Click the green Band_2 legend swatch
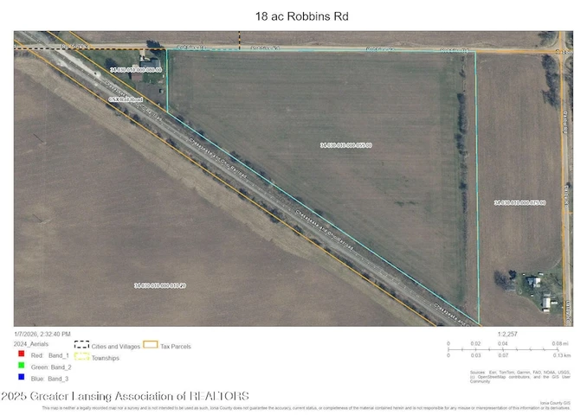 [x=19, y=367]
